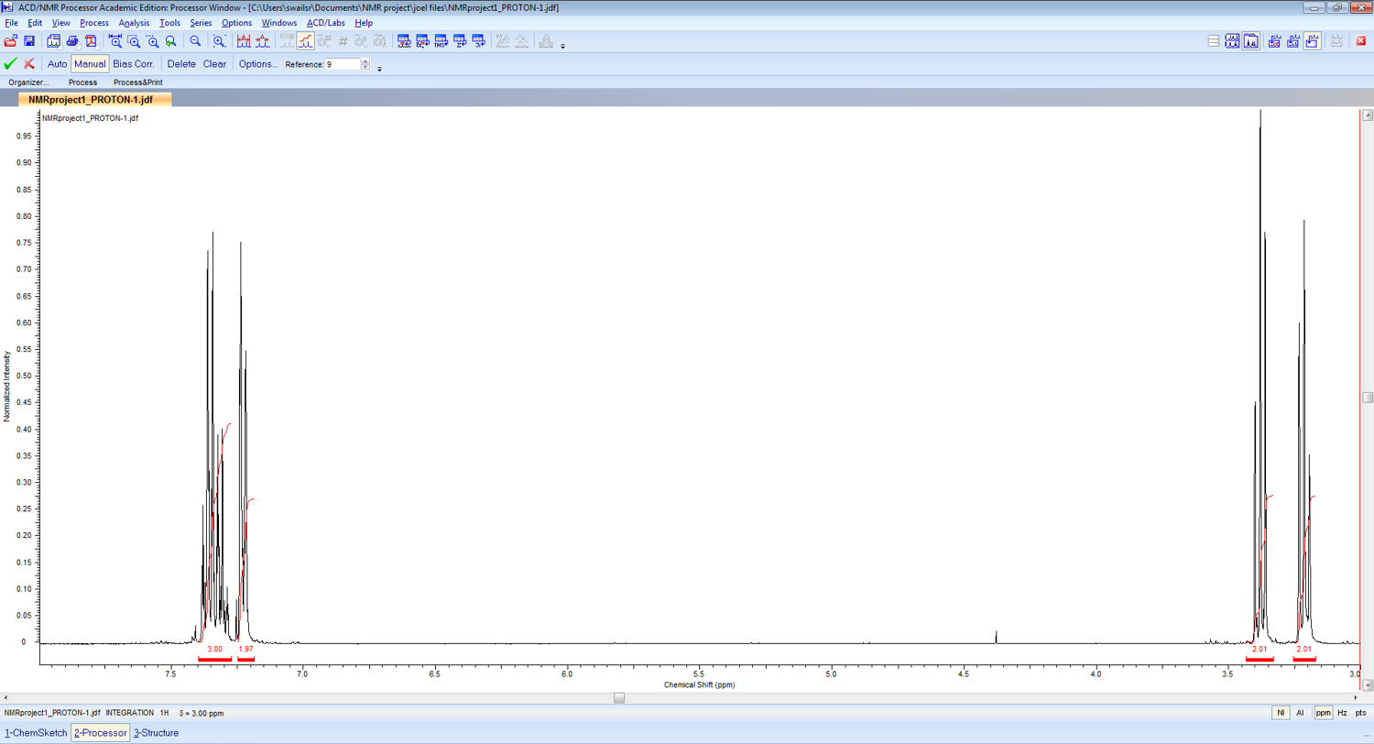Click the printer icon in toolbar
The width and height of the screenshot is (1374, 744).
(72, 41)
